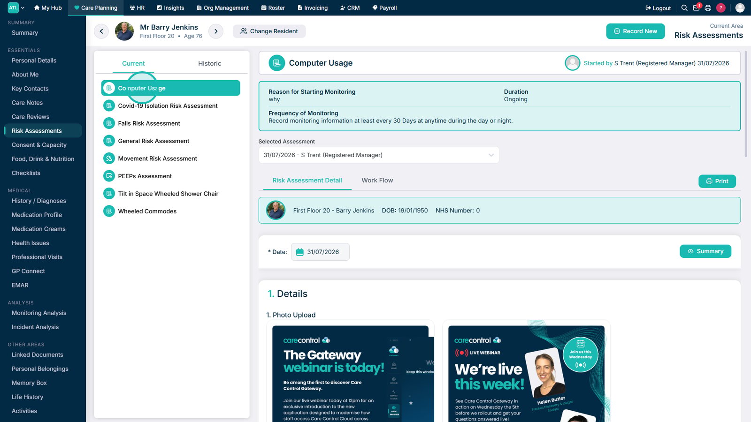Click Movement Risk Assessment icon
Image resolution: width=751 pixels, height=422 pixels.
pyautogui.click(x=109, y=158)
